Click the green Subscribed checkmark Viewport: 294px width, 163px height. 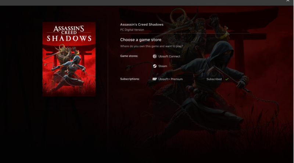coord(227,79)
